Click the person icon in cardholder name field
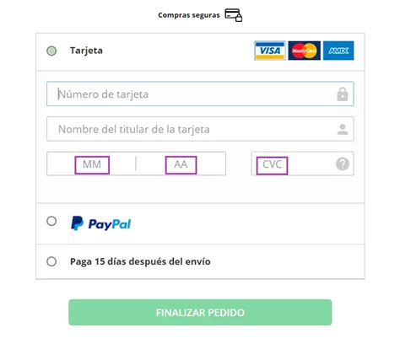The width and height of the screenshot is (400, 349). click(343, 129)
